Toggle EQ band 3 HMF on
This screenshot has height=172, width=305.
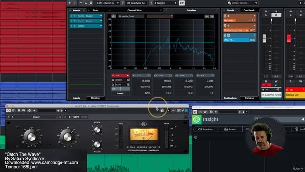coord(177,75)
